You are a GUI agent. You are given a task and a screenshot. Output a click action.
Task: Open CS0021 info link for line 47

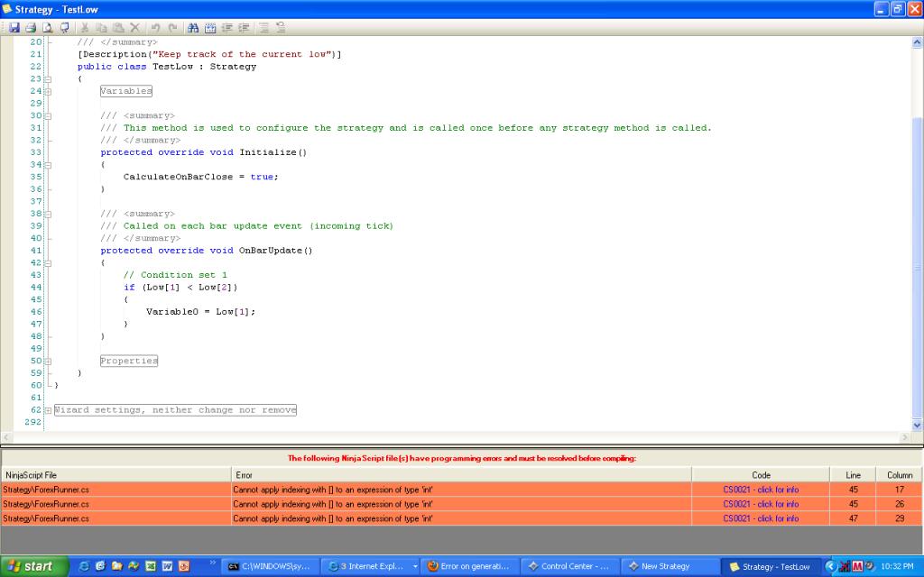761,518
